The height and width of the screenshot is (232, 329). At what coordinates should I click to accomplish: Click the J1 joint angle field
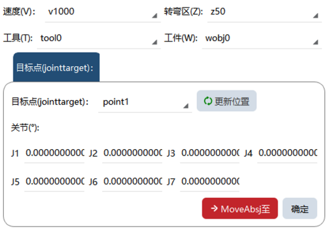[54, 153]
